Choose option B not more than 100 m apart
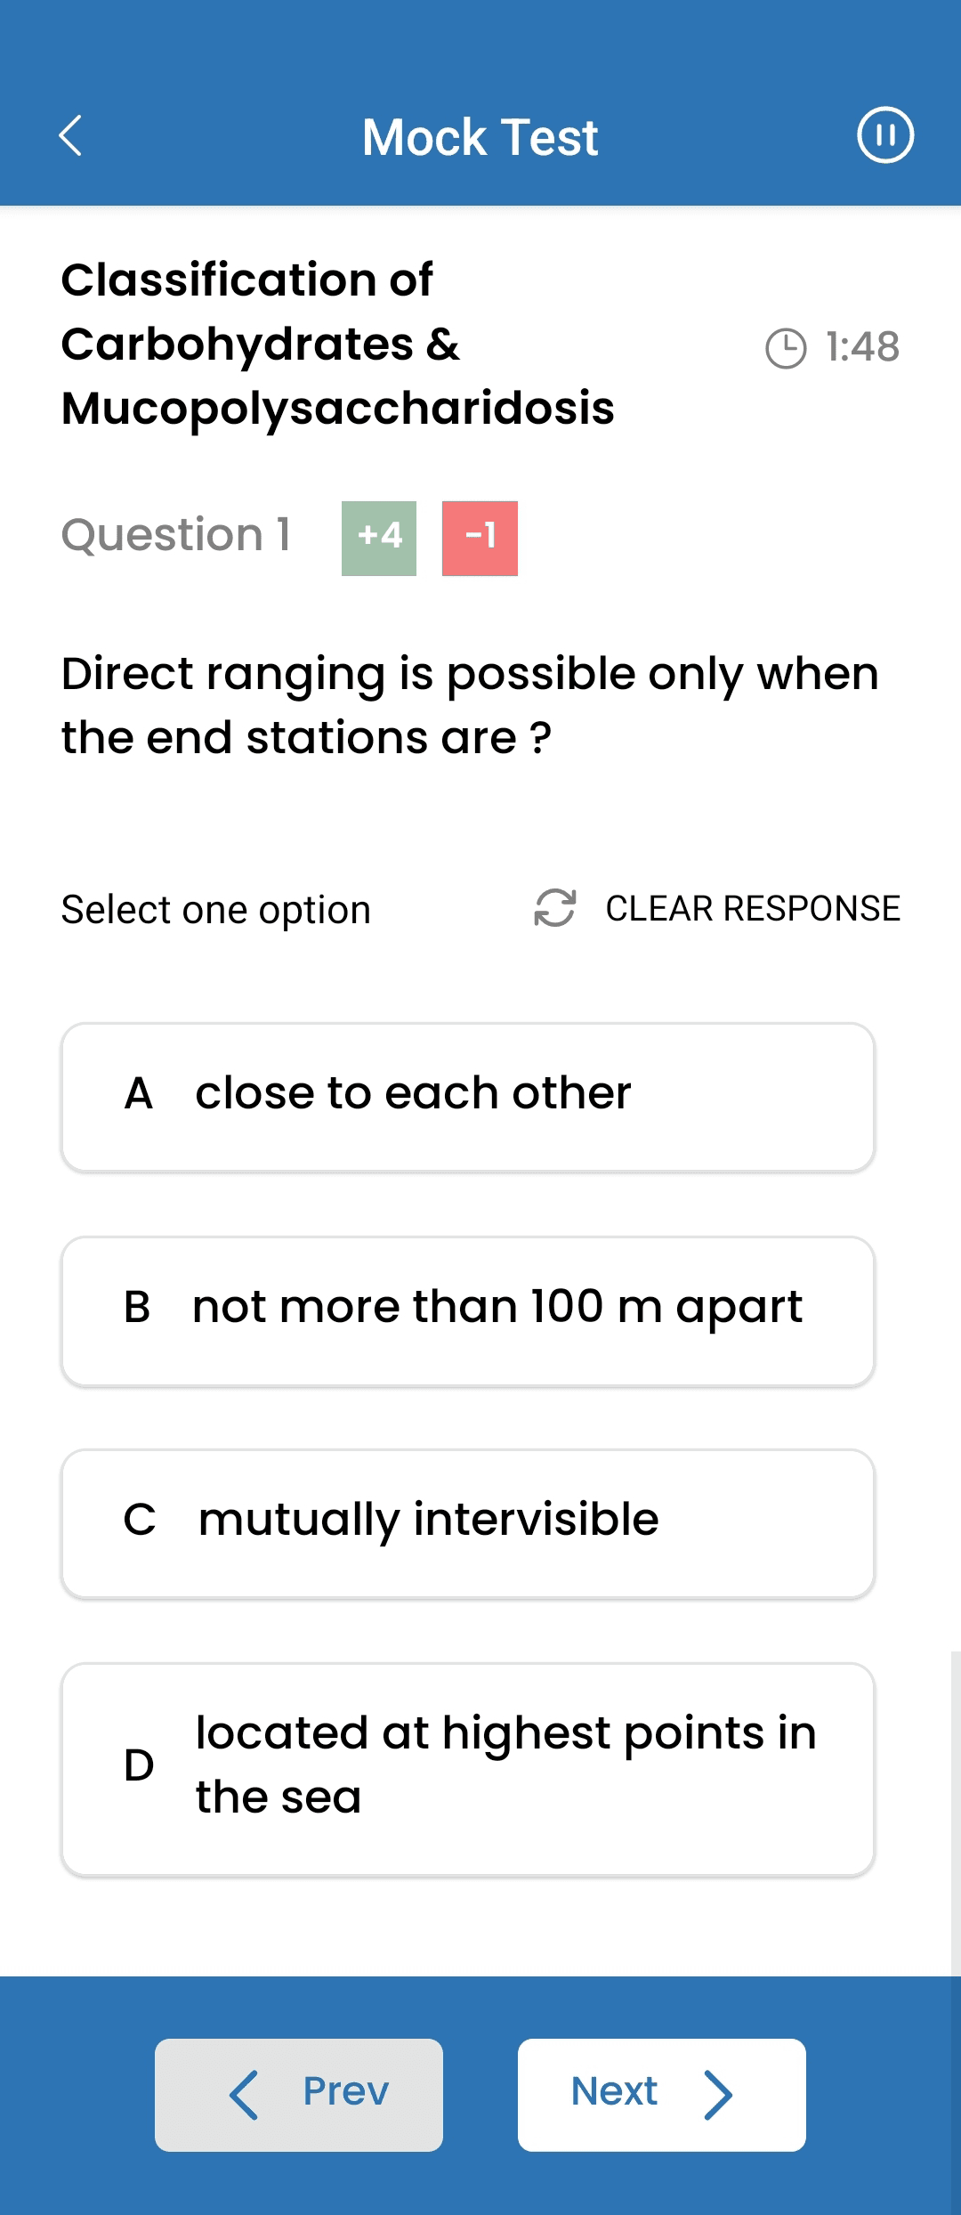 [468, 1310]
